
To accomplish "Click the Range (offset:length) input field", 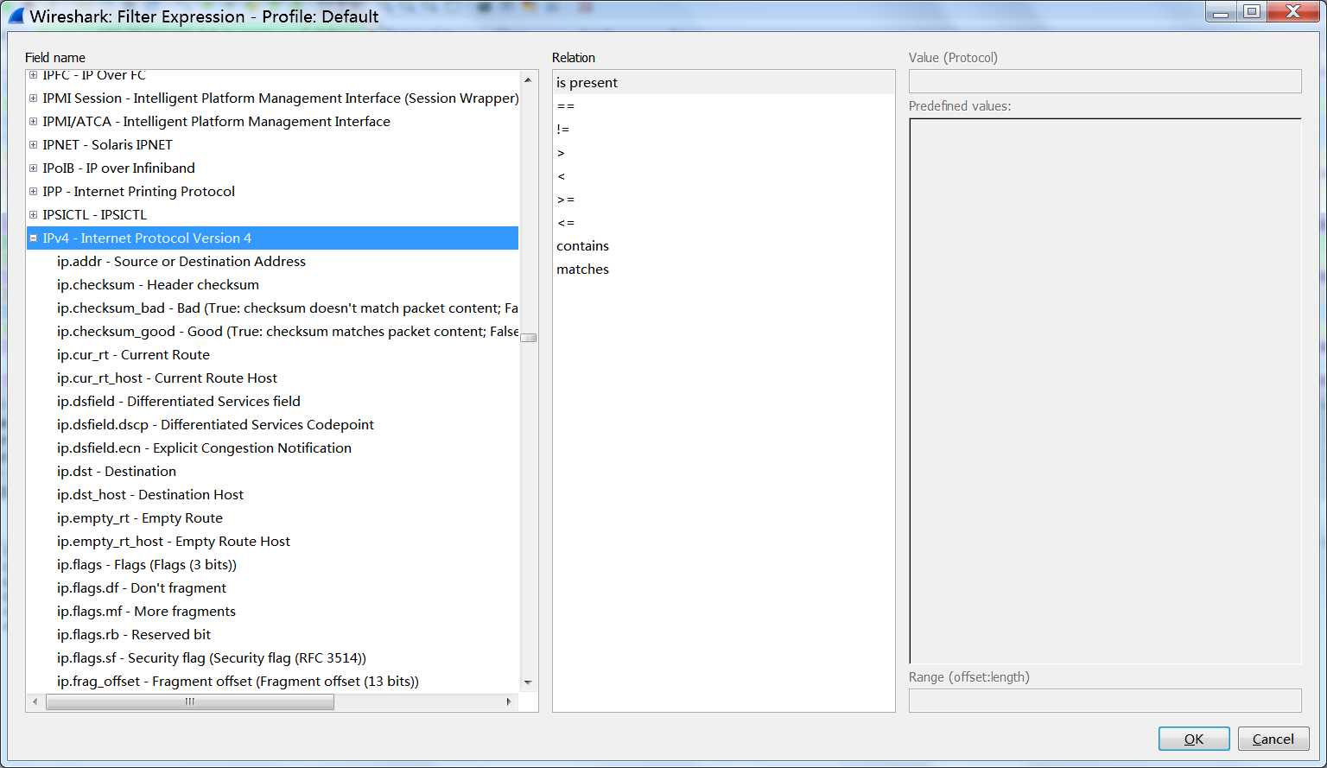I will 1105,701.
